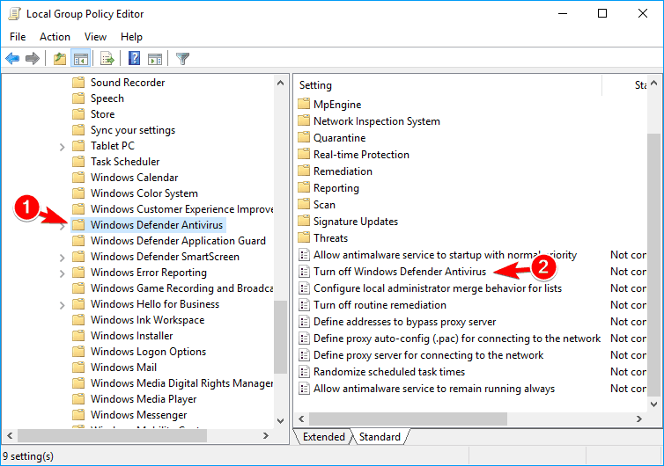Select Windows Logon Options in tree
664x466 pixels.
click(148, 352)
